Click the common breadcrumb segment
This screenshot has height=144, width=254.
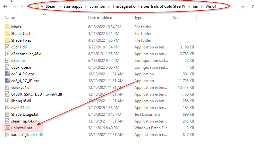pos(97,6)
